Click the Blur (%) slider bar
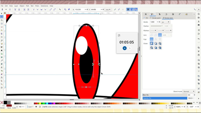The height and width of the screenshot is (113, 201). [165, 95]
